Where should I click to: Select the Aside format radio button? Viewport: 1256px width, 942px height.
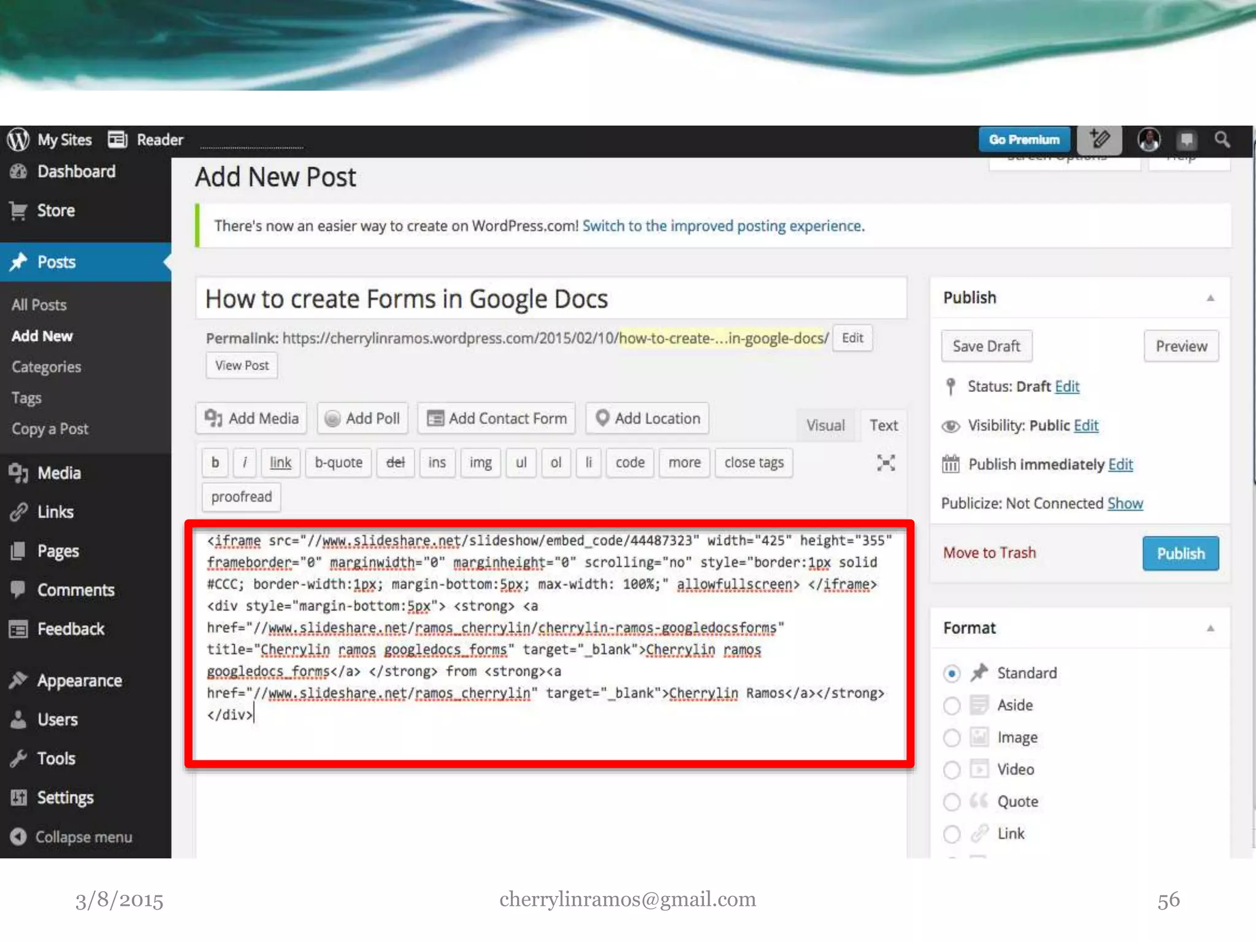tap(951, 706)
